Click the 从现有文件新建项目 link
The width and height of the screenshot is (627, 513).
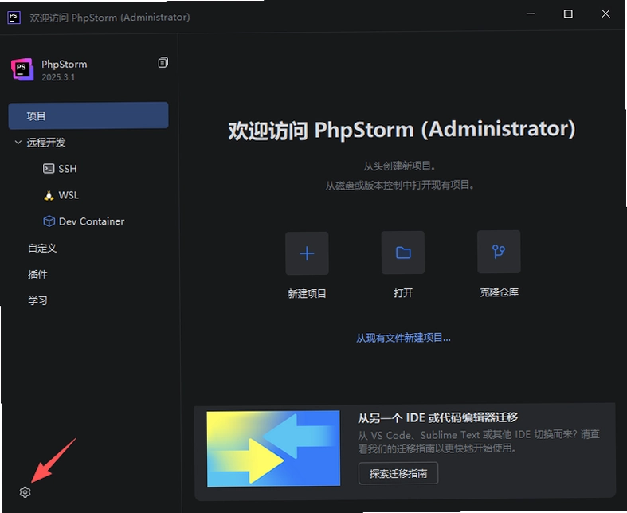pyautogui.click(x=403, y=338)
